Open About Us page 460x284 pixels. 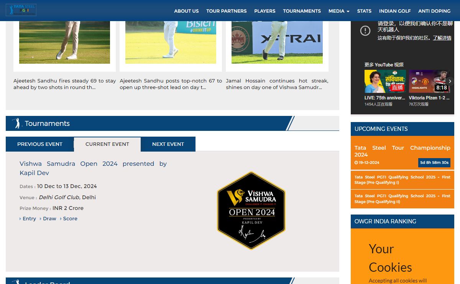(186, 11)
